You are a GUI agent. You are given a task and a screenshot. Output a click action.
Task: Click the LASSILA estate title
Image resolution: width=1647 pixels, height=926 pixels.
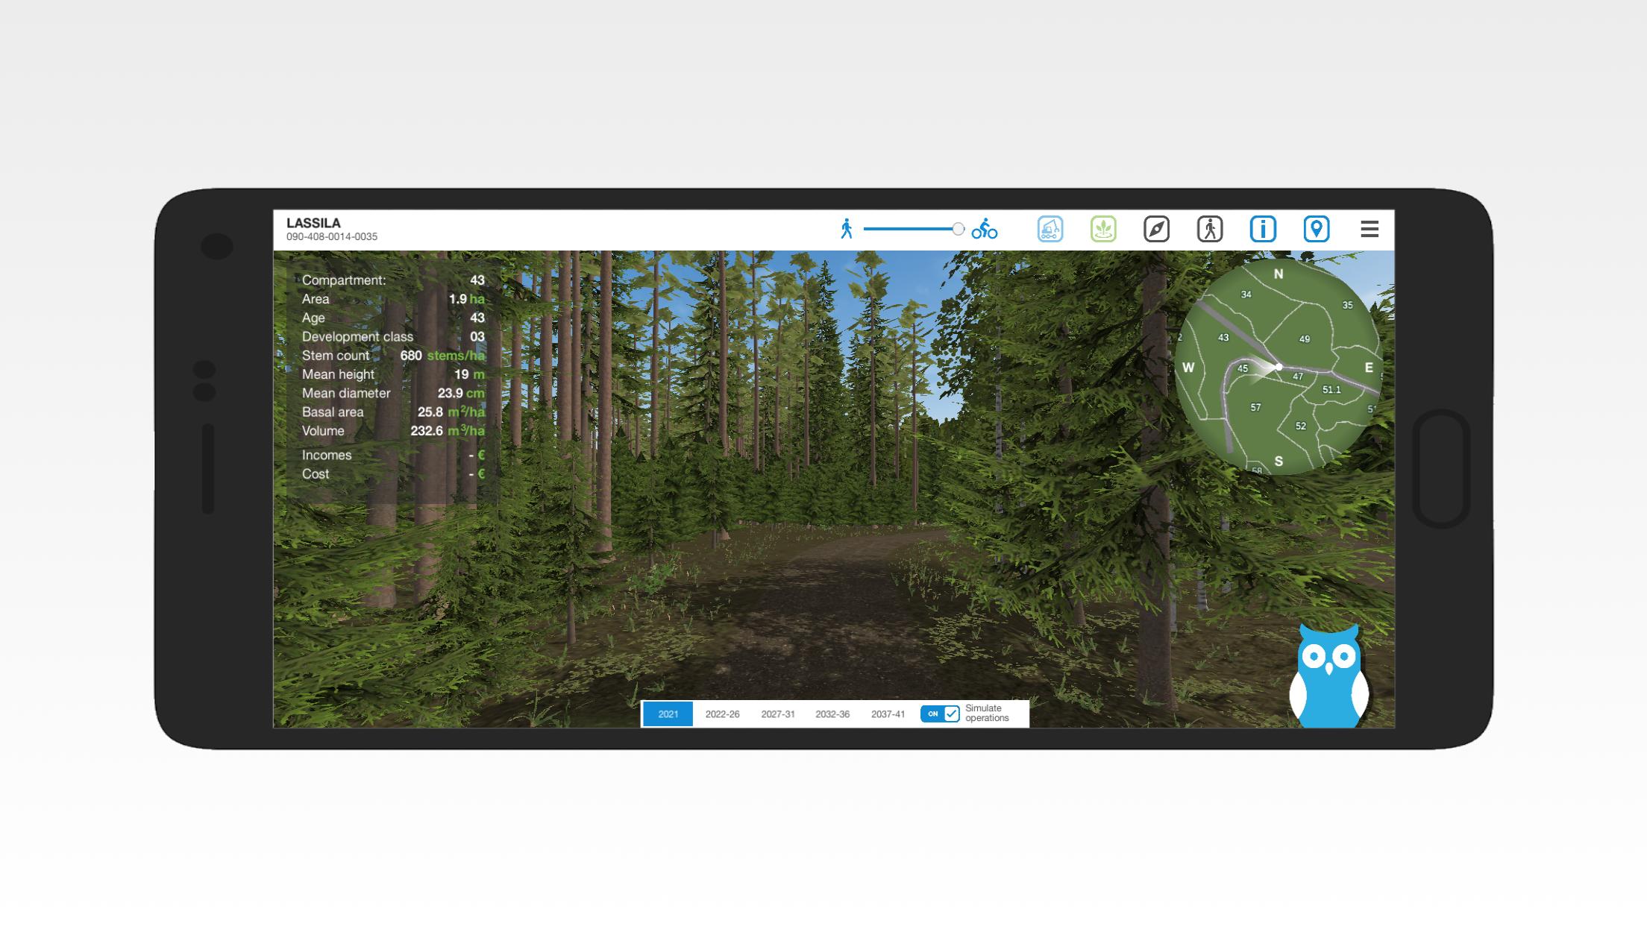pyautogui.click(x=313, y=223)
